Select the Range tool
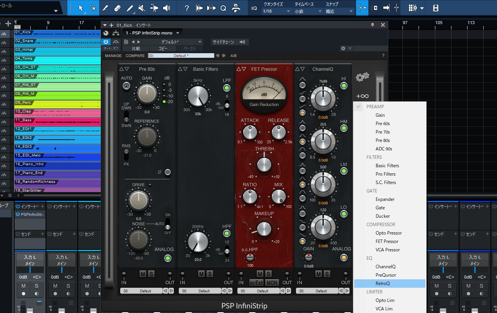Image resolution: width=497 pixels, height=313 pixels. point(93,8)
